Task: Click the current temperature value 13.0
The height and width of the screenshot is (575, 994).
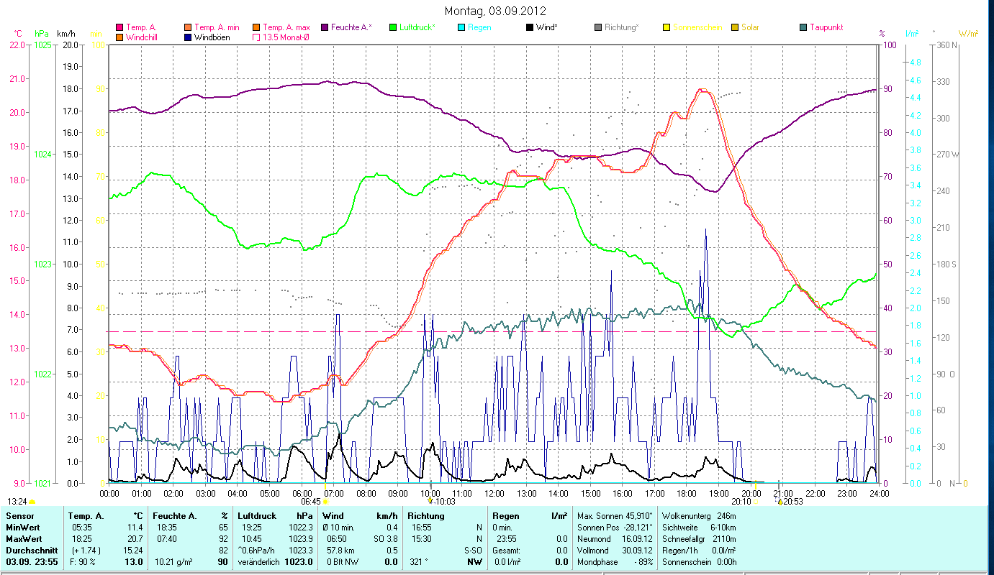Action: 135,561
